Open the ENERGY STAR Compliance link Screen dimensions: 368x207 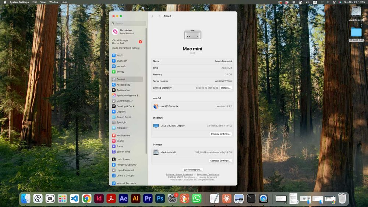coord(181,177)
